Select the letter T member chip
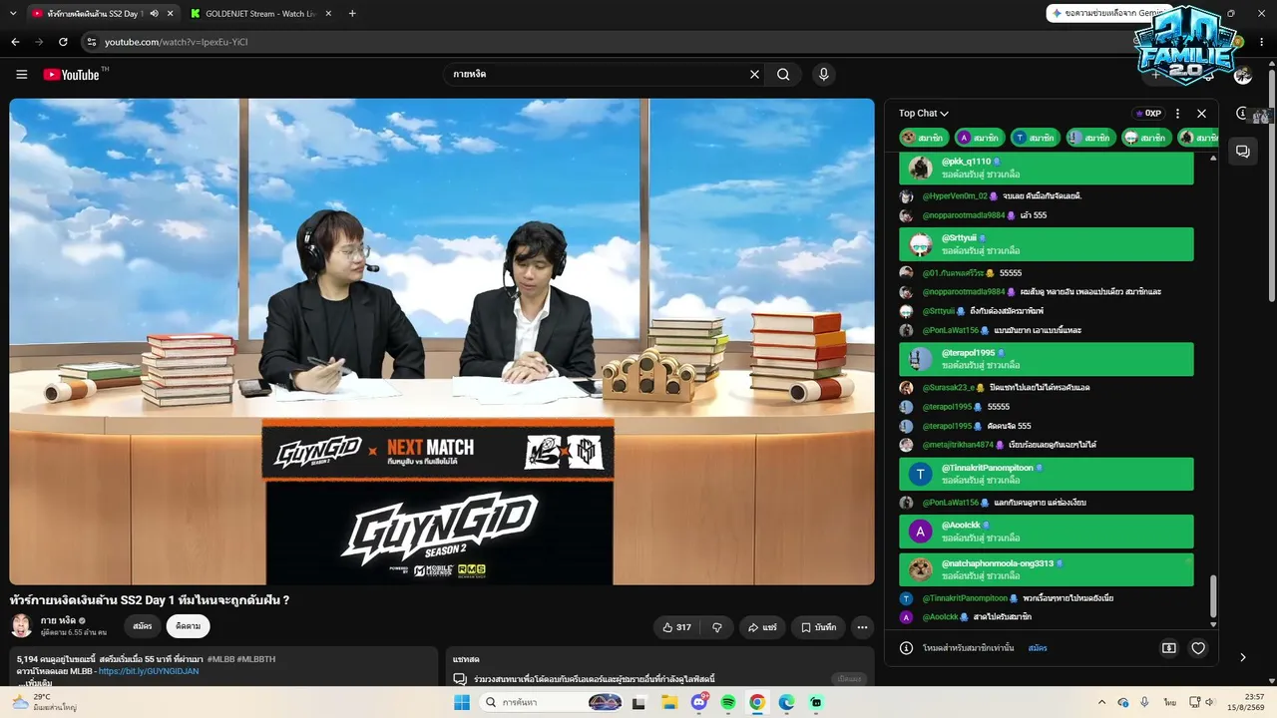 pos(1034,138)
